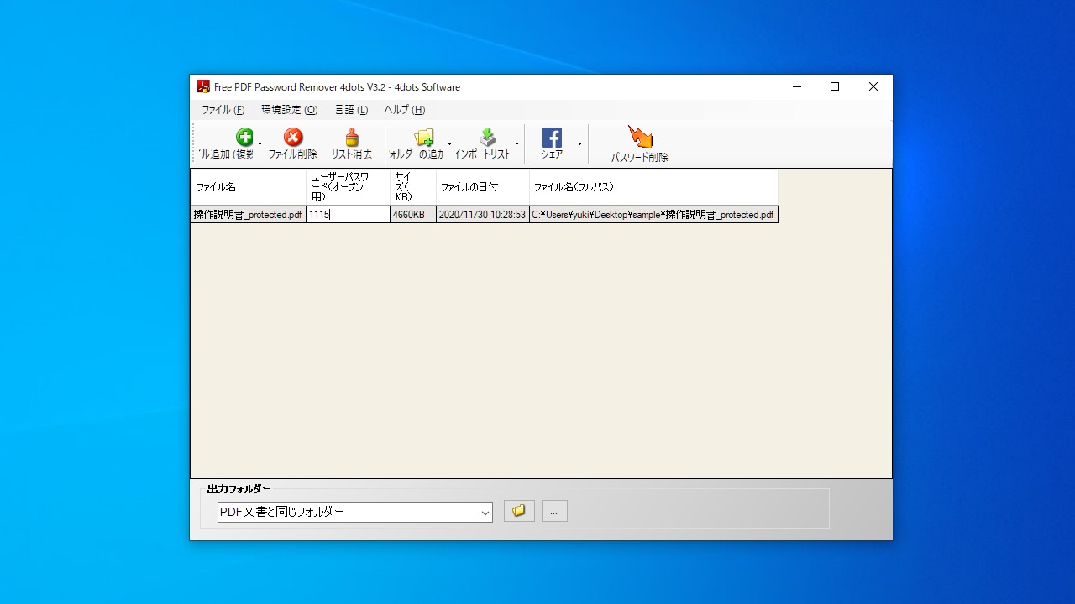Viewport: 1075px width, 604px height.
Task: Click the Add Folder icon
Action: click(x=424, y=138)
